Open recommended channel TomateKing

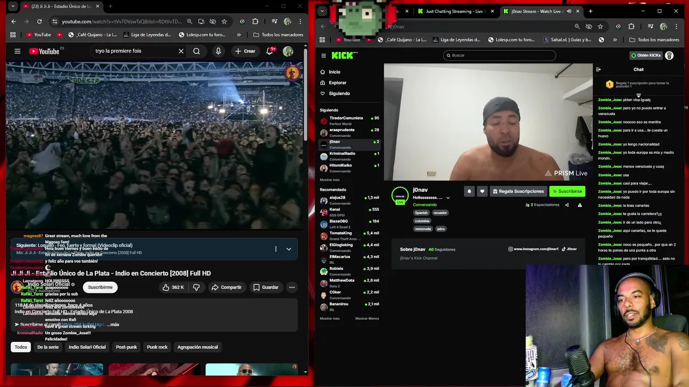(349, 235)
